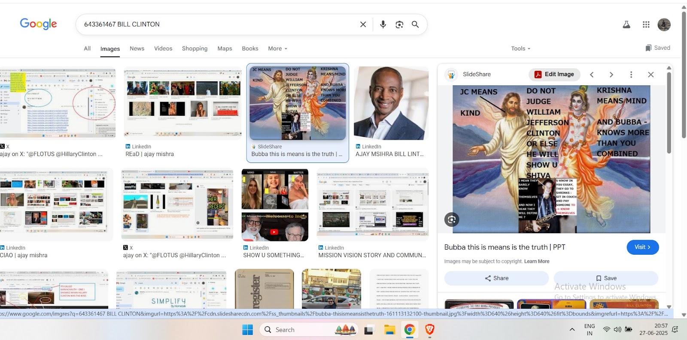Show hidden system tray icons

click(x=572, y=329)
